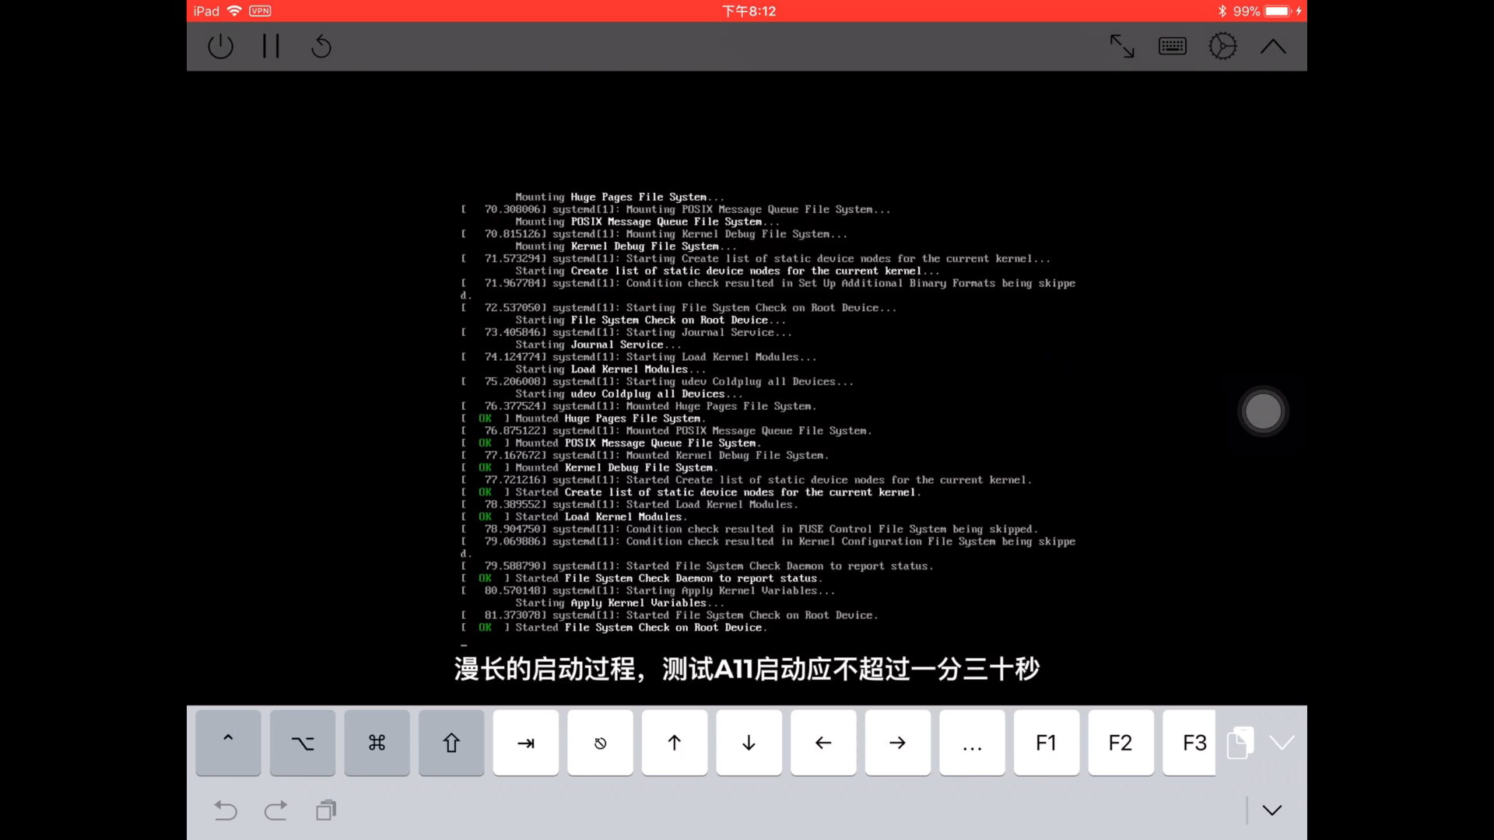1494x840 pixels.
Task: Dismiss the keyboard with the bottom-right chevron
Action: pos(1272,810)
